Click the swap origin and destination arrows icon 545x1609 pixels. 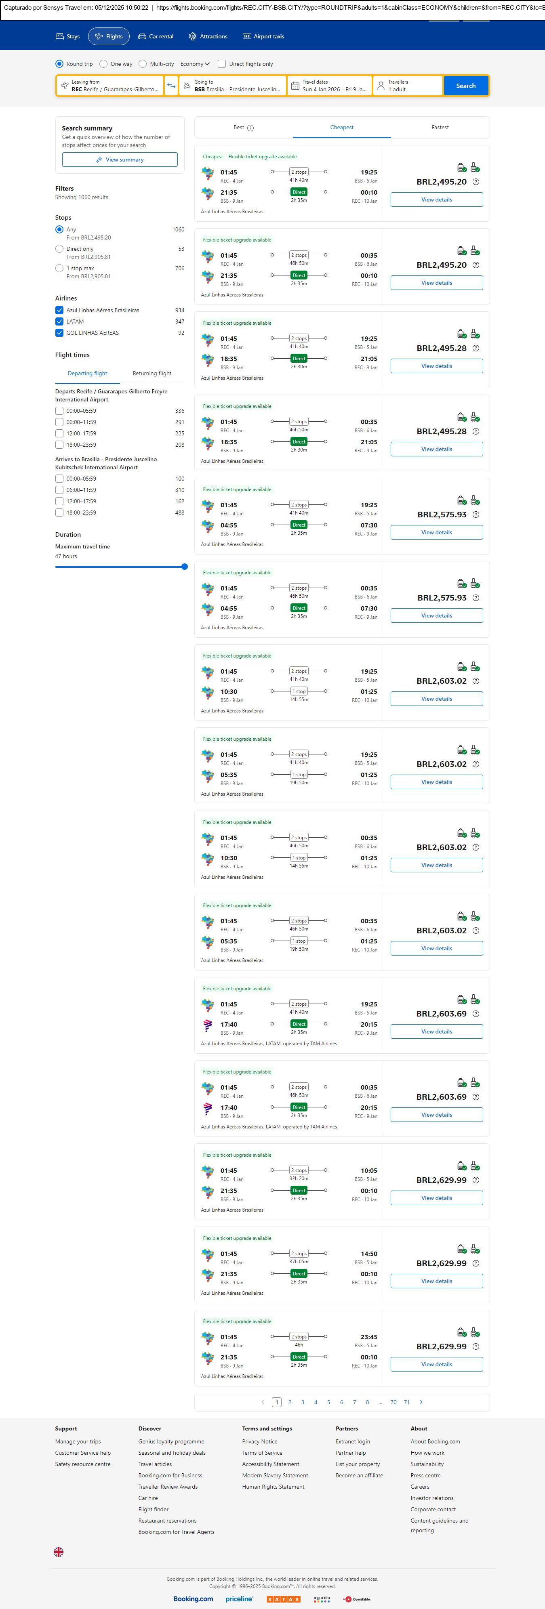pos(171,86)
